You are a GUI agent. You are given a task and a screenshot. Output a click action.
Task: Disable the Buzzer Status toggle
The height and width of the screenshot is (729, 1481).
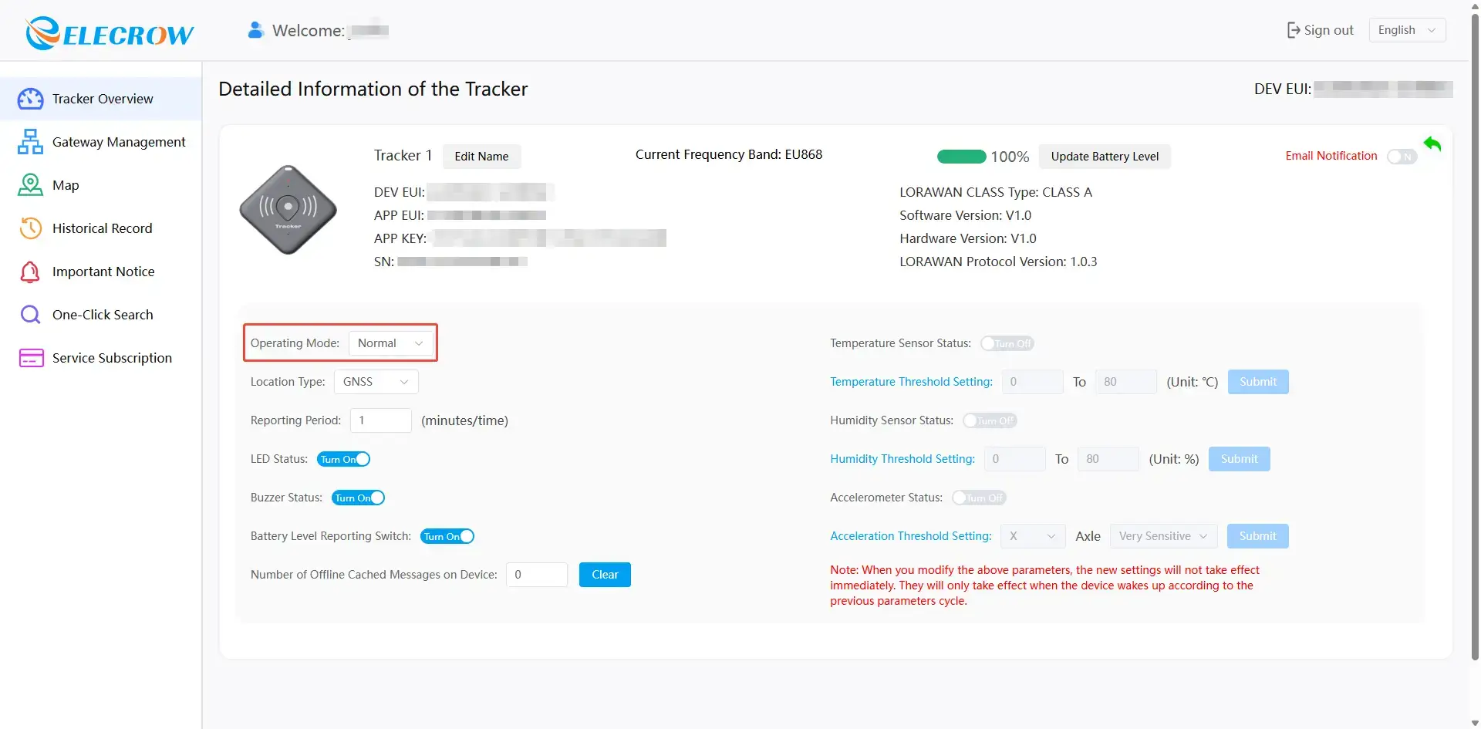[358, 498]
